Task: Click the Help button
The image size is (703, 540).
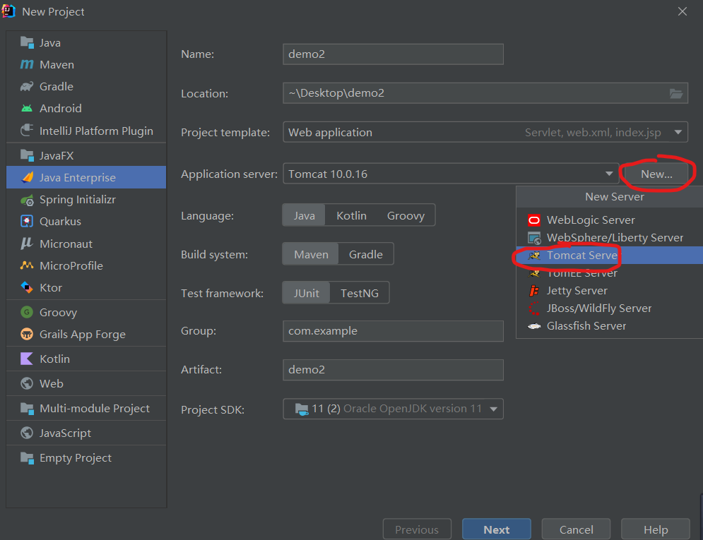Action: [x=655, y=529]
